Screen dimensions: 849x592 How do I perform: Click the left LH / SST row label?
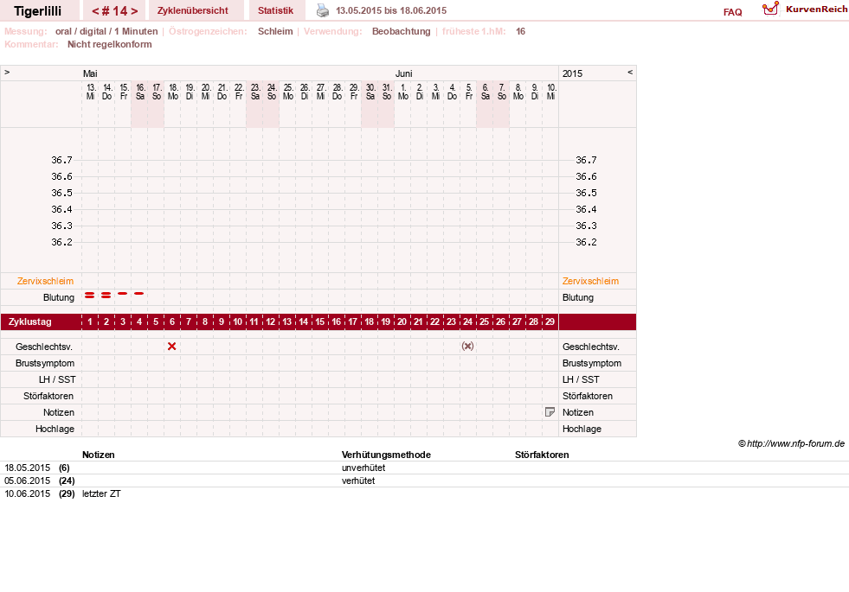(57, 379)
